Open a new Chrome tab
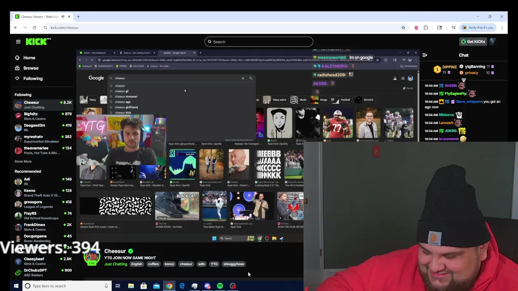This screenshot has height=291, width=518. [x=78, y=17]
